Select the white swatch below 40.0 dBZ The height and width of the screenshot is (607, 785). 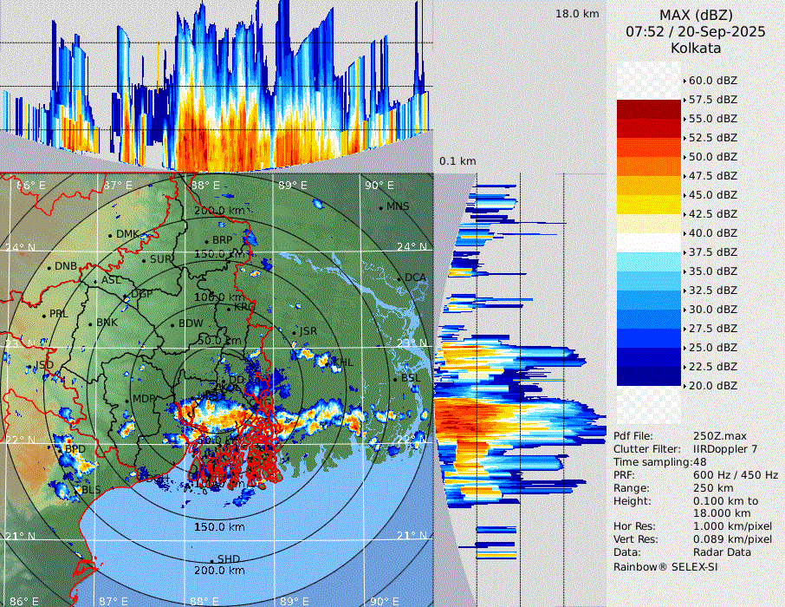[648, 243]
